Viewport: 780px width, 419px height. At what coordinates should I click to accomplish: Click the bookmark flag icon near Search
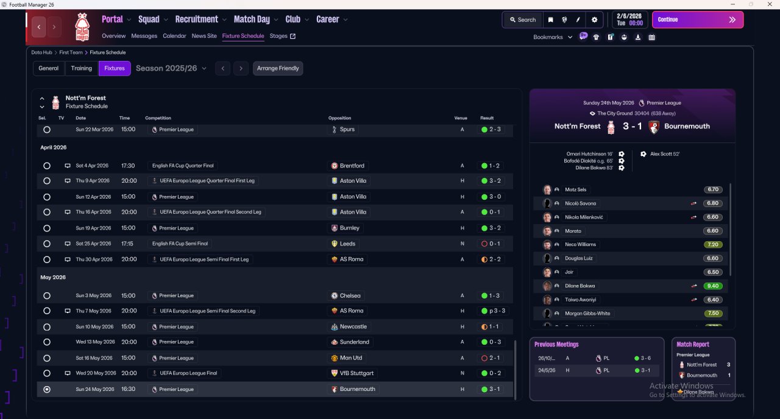tap(550, 19)
